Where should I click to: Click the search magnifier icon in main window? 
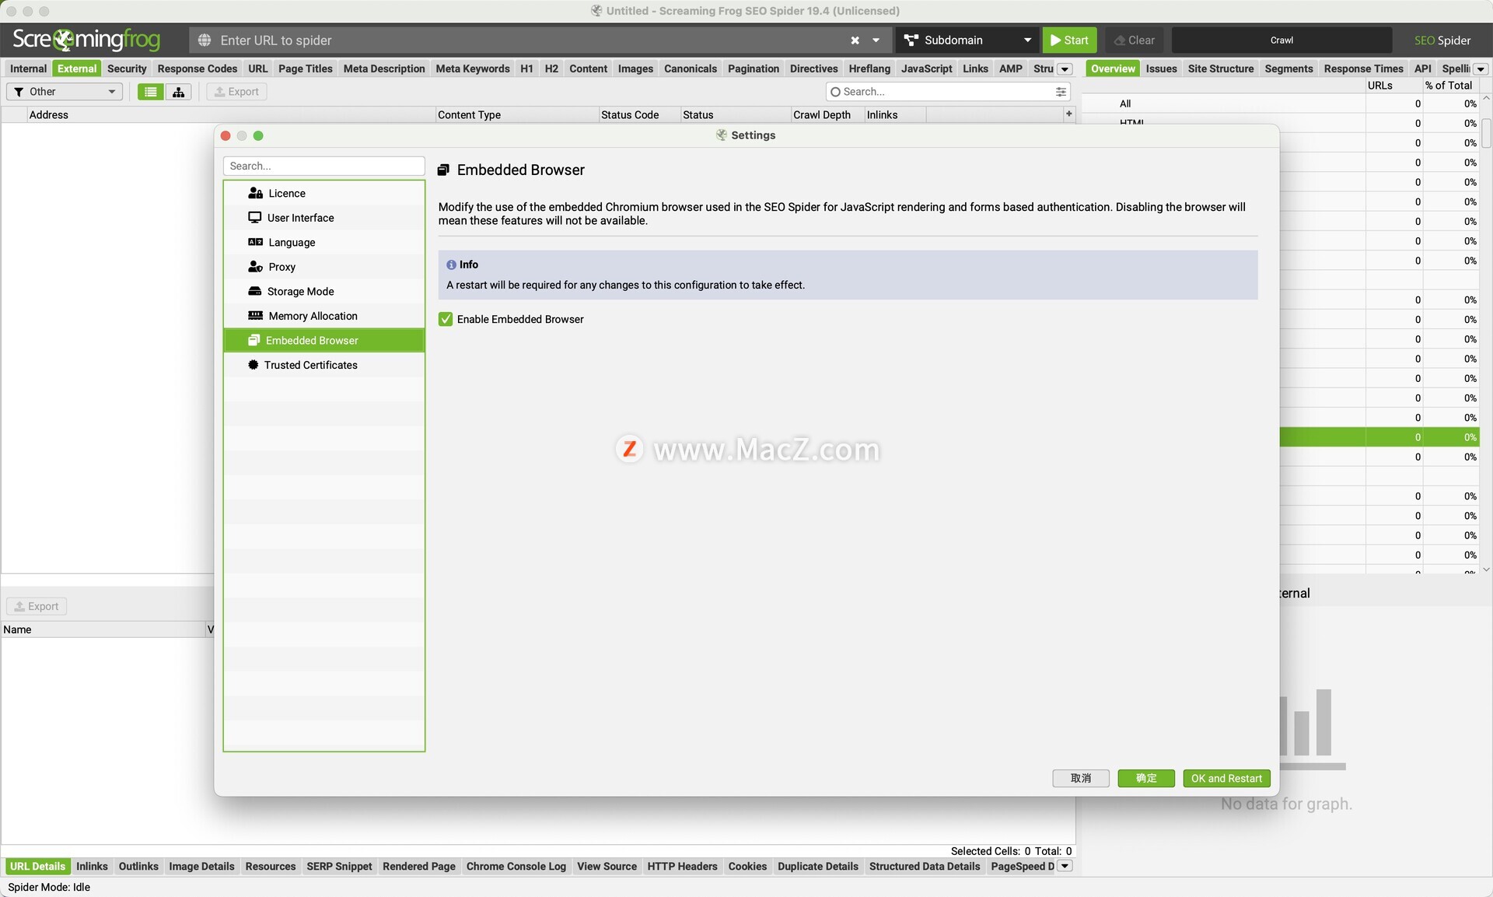[x=835, y=92]
